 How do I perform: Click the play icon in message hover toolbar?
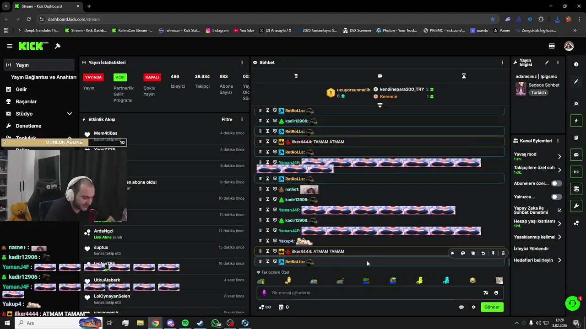453,253
